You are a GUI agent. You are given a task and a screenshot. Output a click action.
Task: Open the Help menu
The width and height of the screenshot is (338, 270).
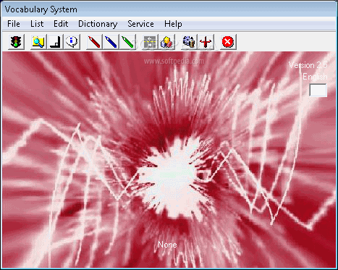point(173,24)
